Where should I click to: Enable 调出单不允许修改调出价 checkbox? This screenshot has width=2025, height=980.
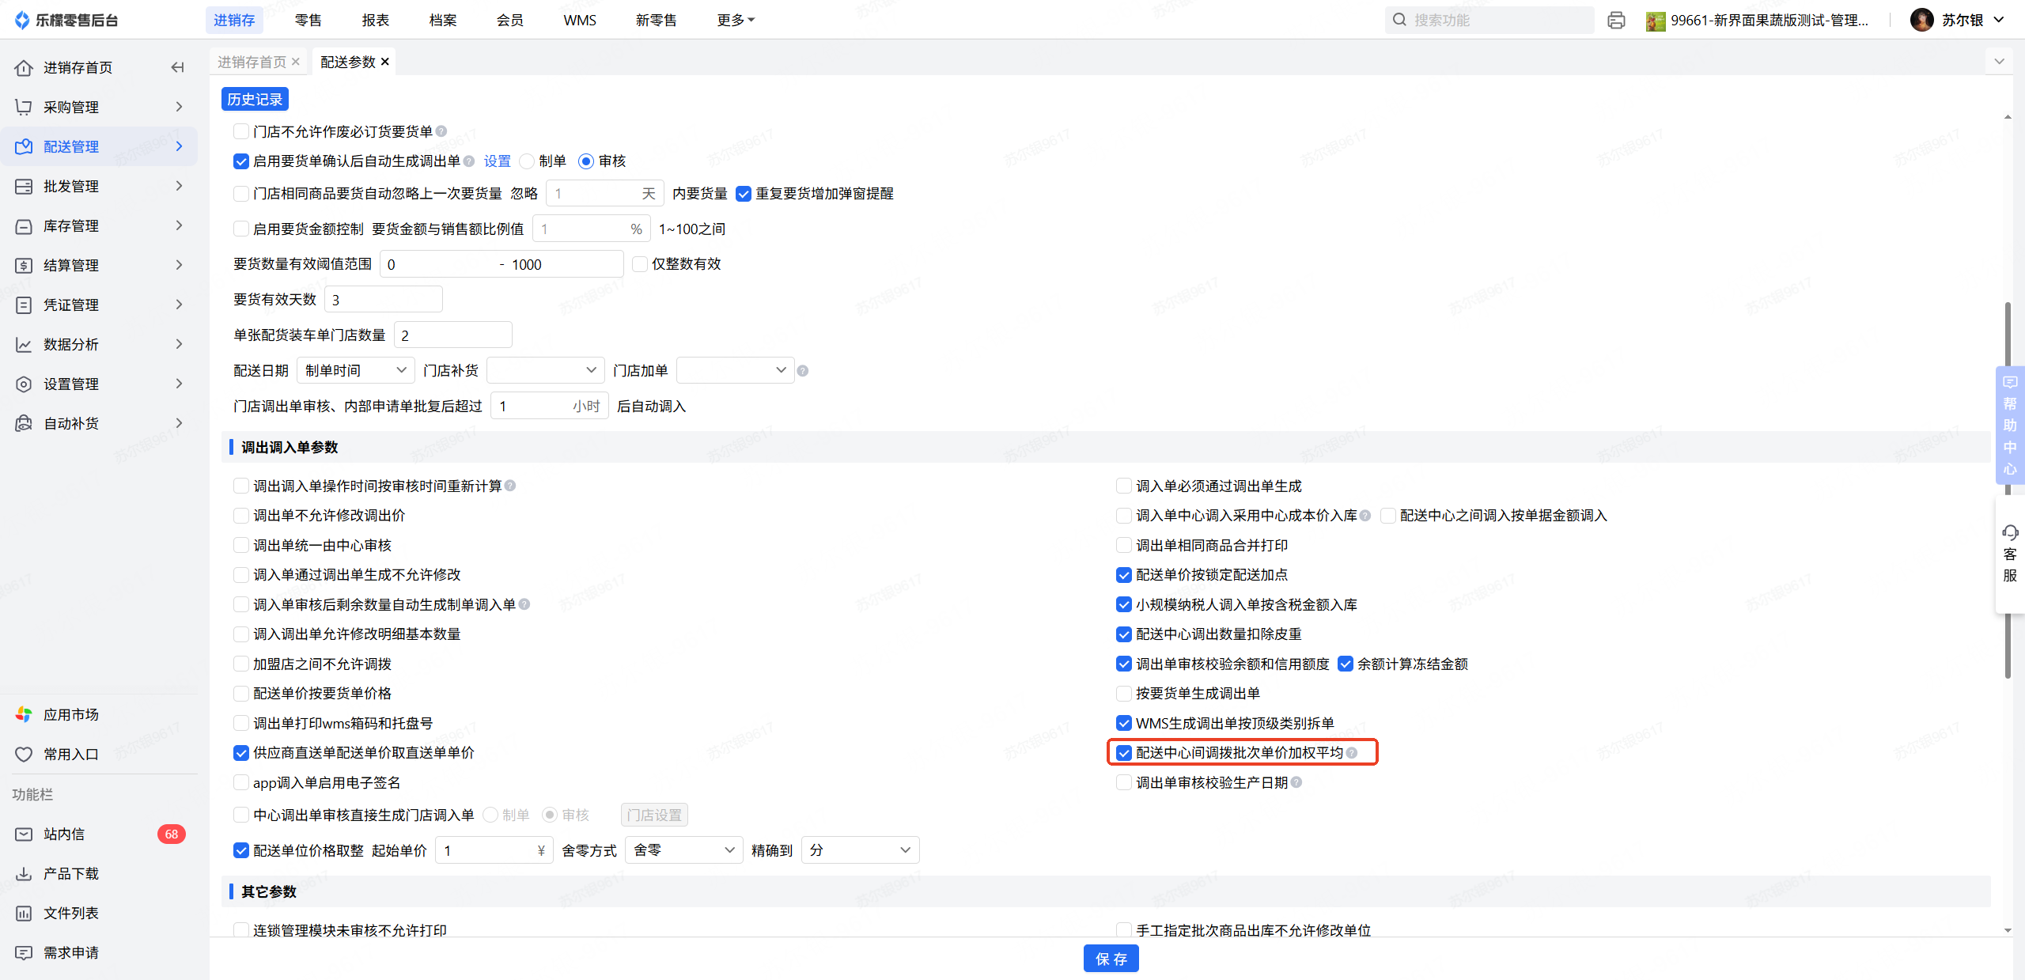tap(241, 516)
